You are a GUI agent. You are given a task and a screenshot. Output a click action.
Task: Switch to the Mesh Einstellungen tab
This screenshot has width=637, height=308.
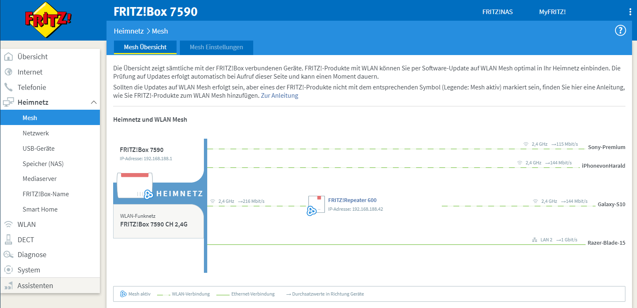[x=216, y=47]
